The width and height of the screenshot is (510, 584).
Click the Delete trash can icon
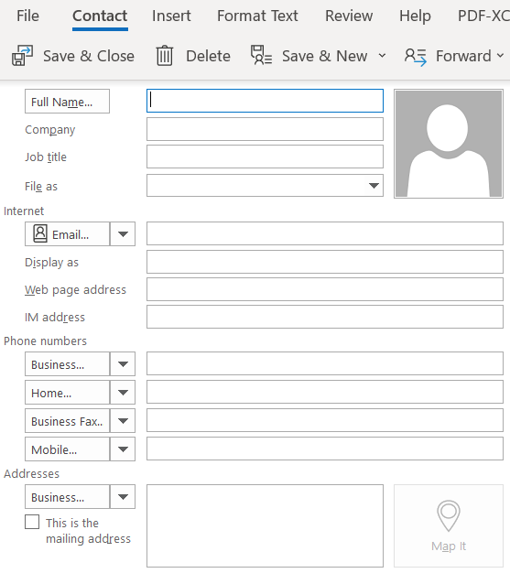coord(164,56)
